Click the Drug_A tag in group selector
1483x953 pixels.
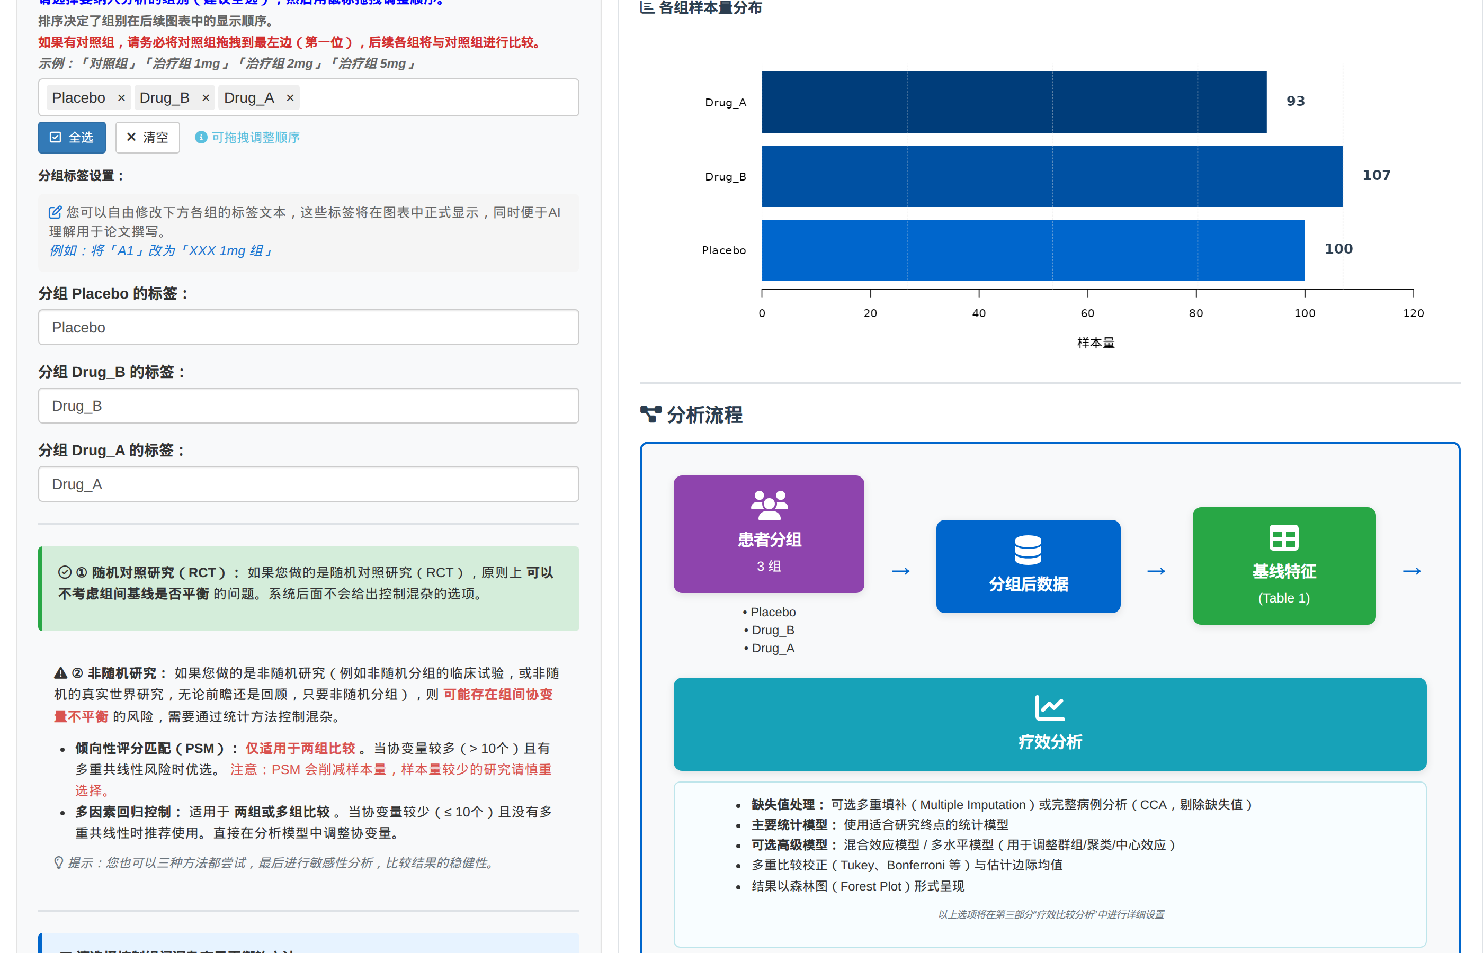(249, 98)
